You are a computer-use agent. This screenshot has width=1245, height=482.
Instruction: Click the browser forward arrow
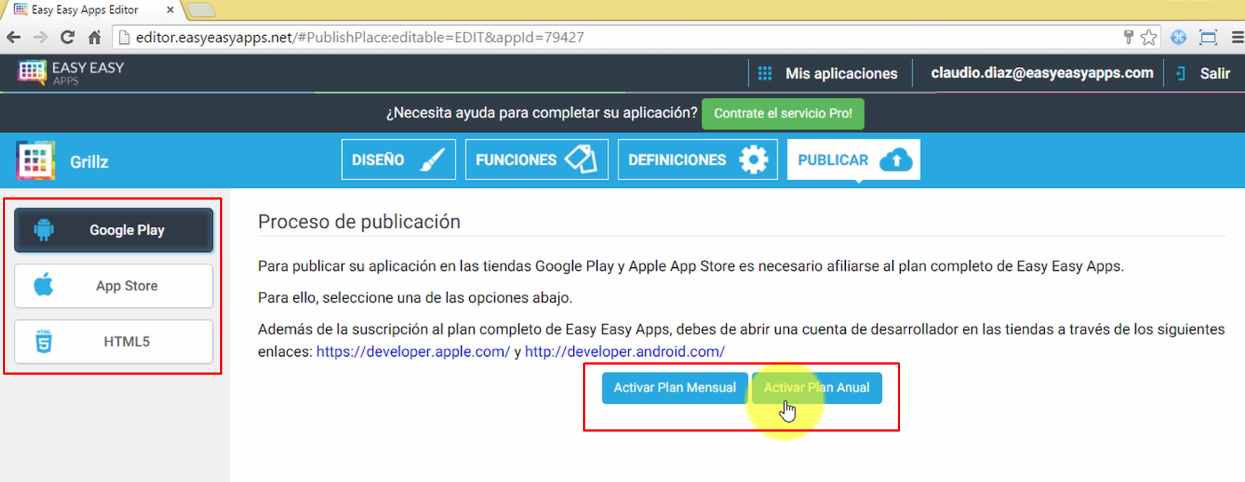[40, 37]
